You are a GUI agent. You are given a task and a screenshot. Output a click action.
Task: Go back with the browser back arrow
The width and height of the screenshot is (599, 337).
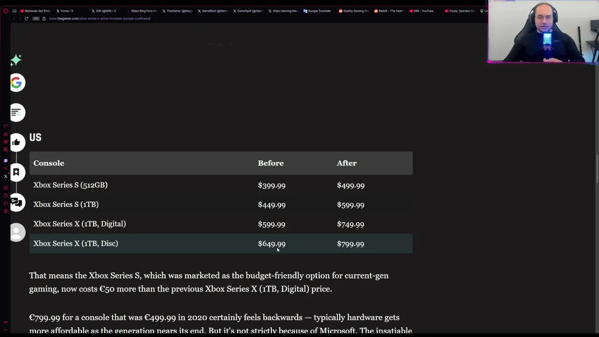[x=14, y=19]
